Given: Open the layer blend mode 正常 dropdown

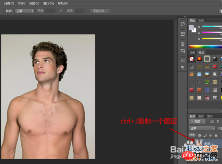Looking at the screenshot, I should click(202, 128).
